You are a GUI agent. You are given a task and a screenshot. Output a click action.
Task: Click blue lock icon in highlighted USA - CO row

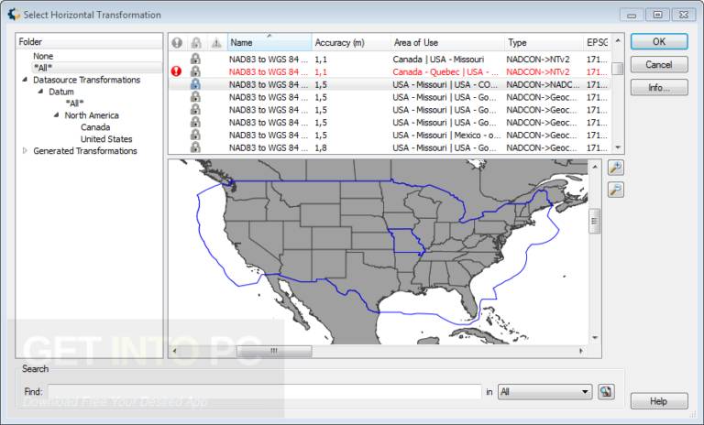[x=195, y=84]
